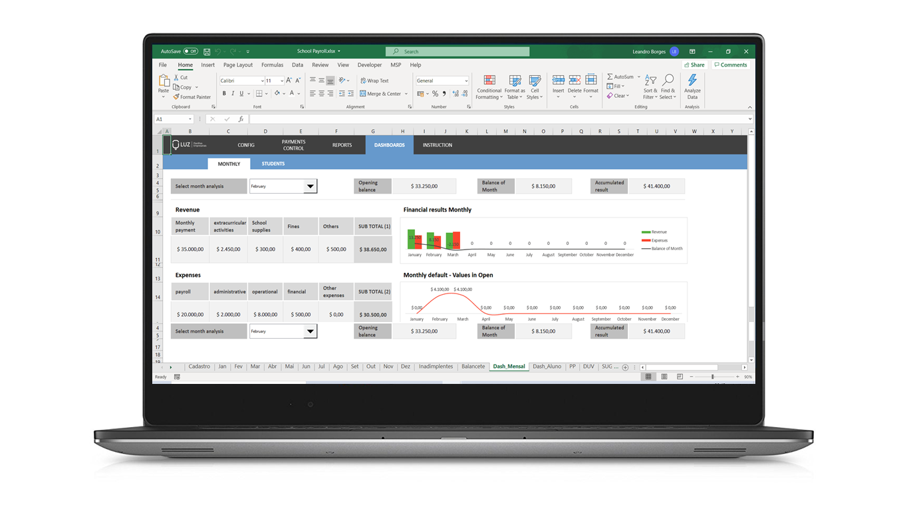Open the Sort & Filter tool
897x505 pixels.
pos(650,87)
